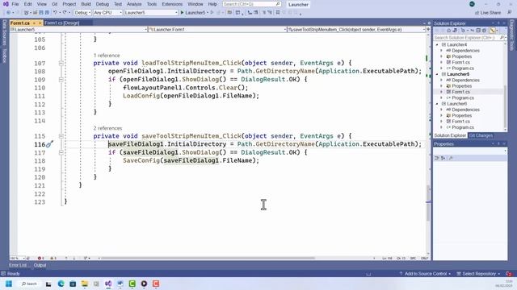The width and height of the screenshot is (517, 290).
Task: Click the Windows taskbar Search box
Action: [29, 284]
